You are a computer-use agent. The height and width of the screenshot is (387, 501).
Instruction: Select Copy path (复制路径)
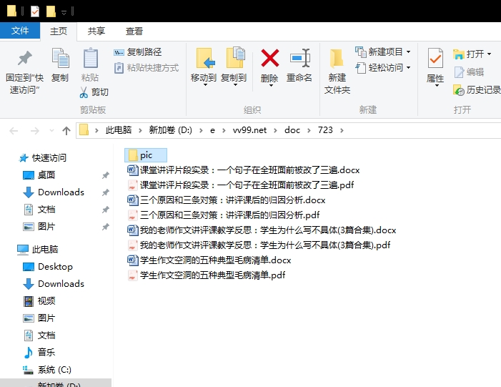tap(138, 52)
